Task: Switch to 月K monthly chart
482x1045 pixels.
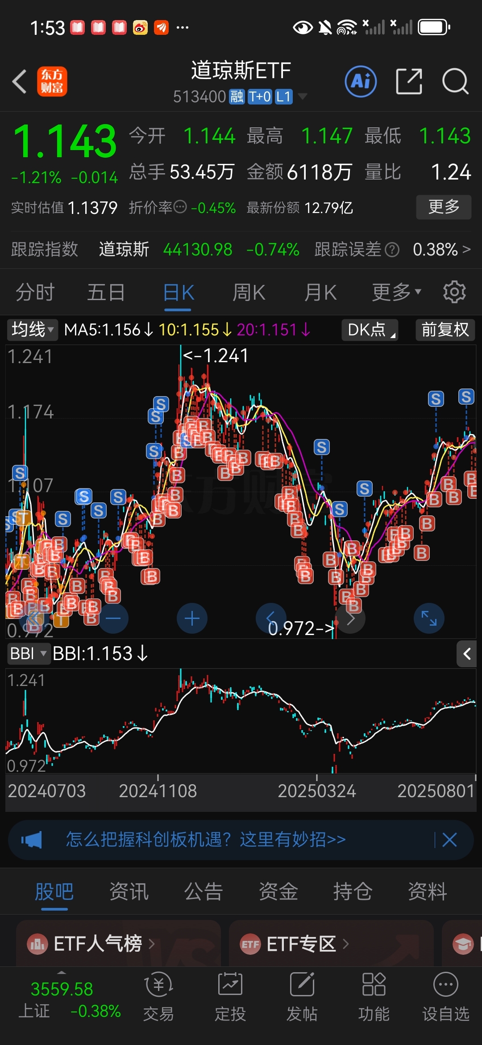Action: coord(320,292)
